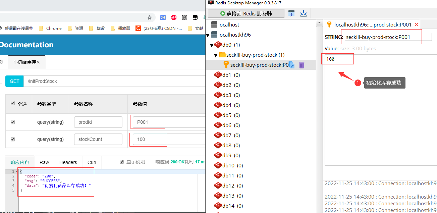Switch to the Curl tab

click(x=92, y=162)
